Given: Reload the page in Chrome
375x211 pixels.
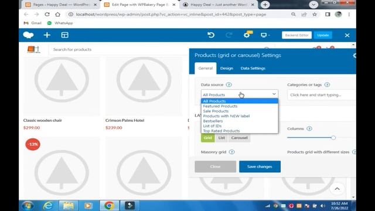Looking at the screenshot, I should pos(47,14).
